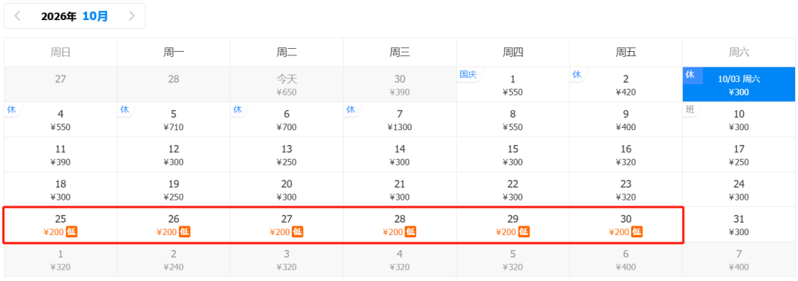Image resolution: width=798 pixels, height=281 pixels.
Task: Open the 10月 month selector
Action: (95, 16)
